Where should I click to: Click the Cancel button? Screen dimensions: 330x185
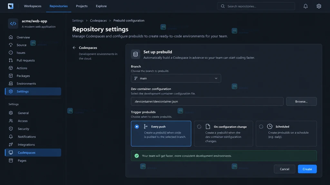click(285, 169)
